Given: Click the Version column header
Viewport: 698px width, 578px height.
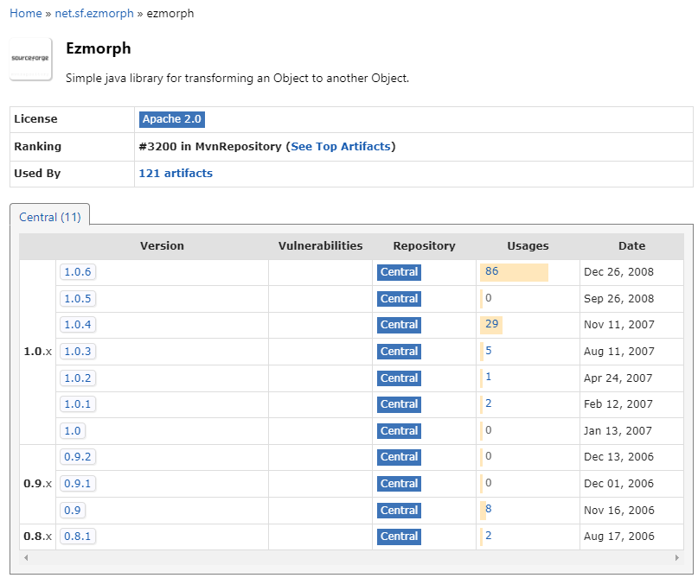Looking at the screenshot, I should (x=162, y=246).
